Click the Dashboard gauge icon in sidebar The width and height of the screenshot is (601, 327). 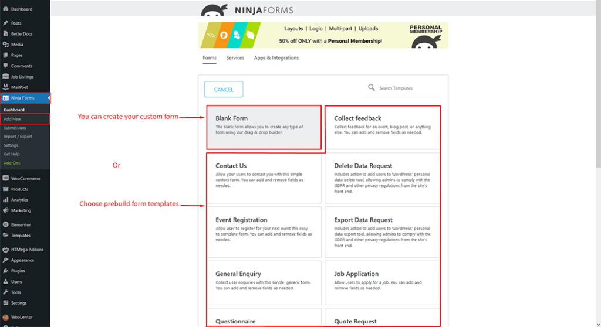(x=5, y=9)
